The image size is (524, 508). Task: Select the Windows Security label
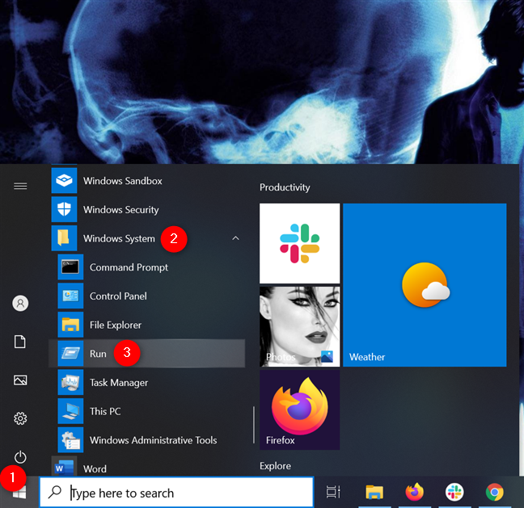[121, 210]
